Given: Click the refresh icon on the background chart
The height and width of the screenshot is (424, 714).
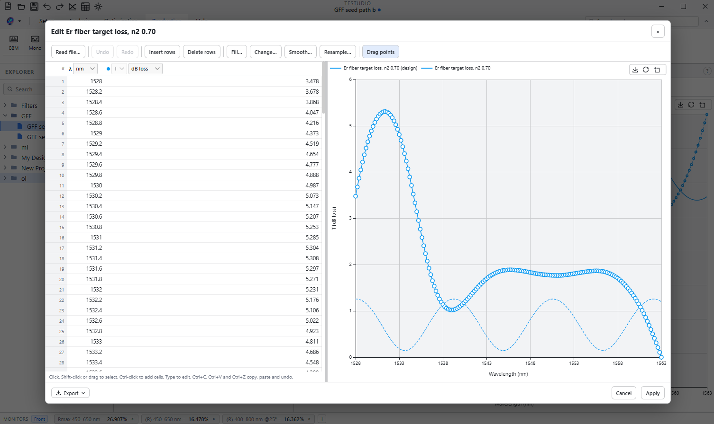Looking at the screenshot, I should click(x=691, y=105).
